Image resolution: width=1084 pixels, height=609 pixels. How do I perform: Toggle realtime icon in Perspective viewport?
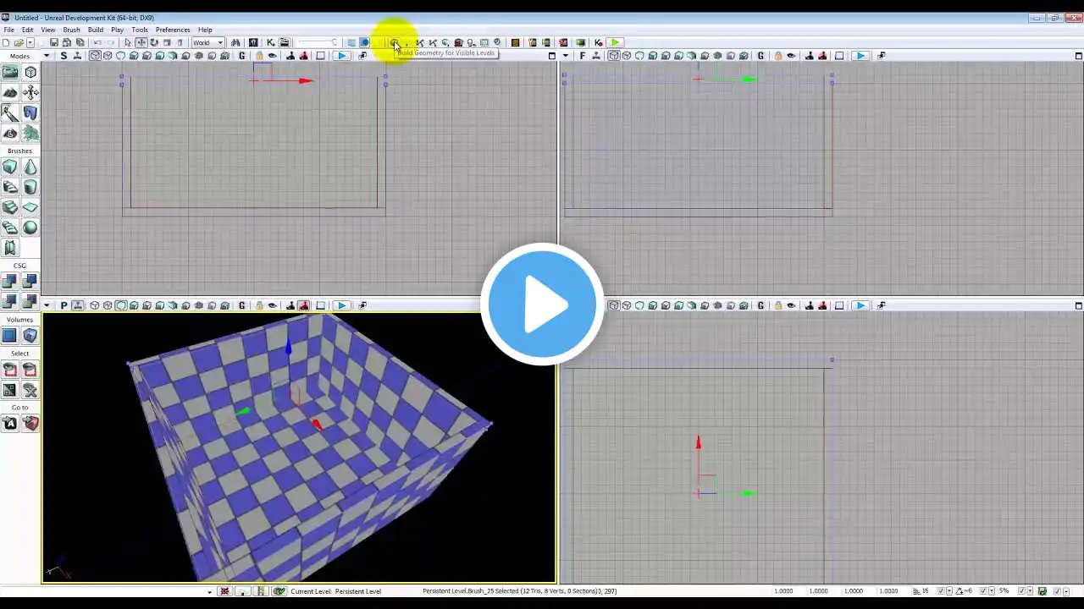pyautogui.click(x=77, y=305)
